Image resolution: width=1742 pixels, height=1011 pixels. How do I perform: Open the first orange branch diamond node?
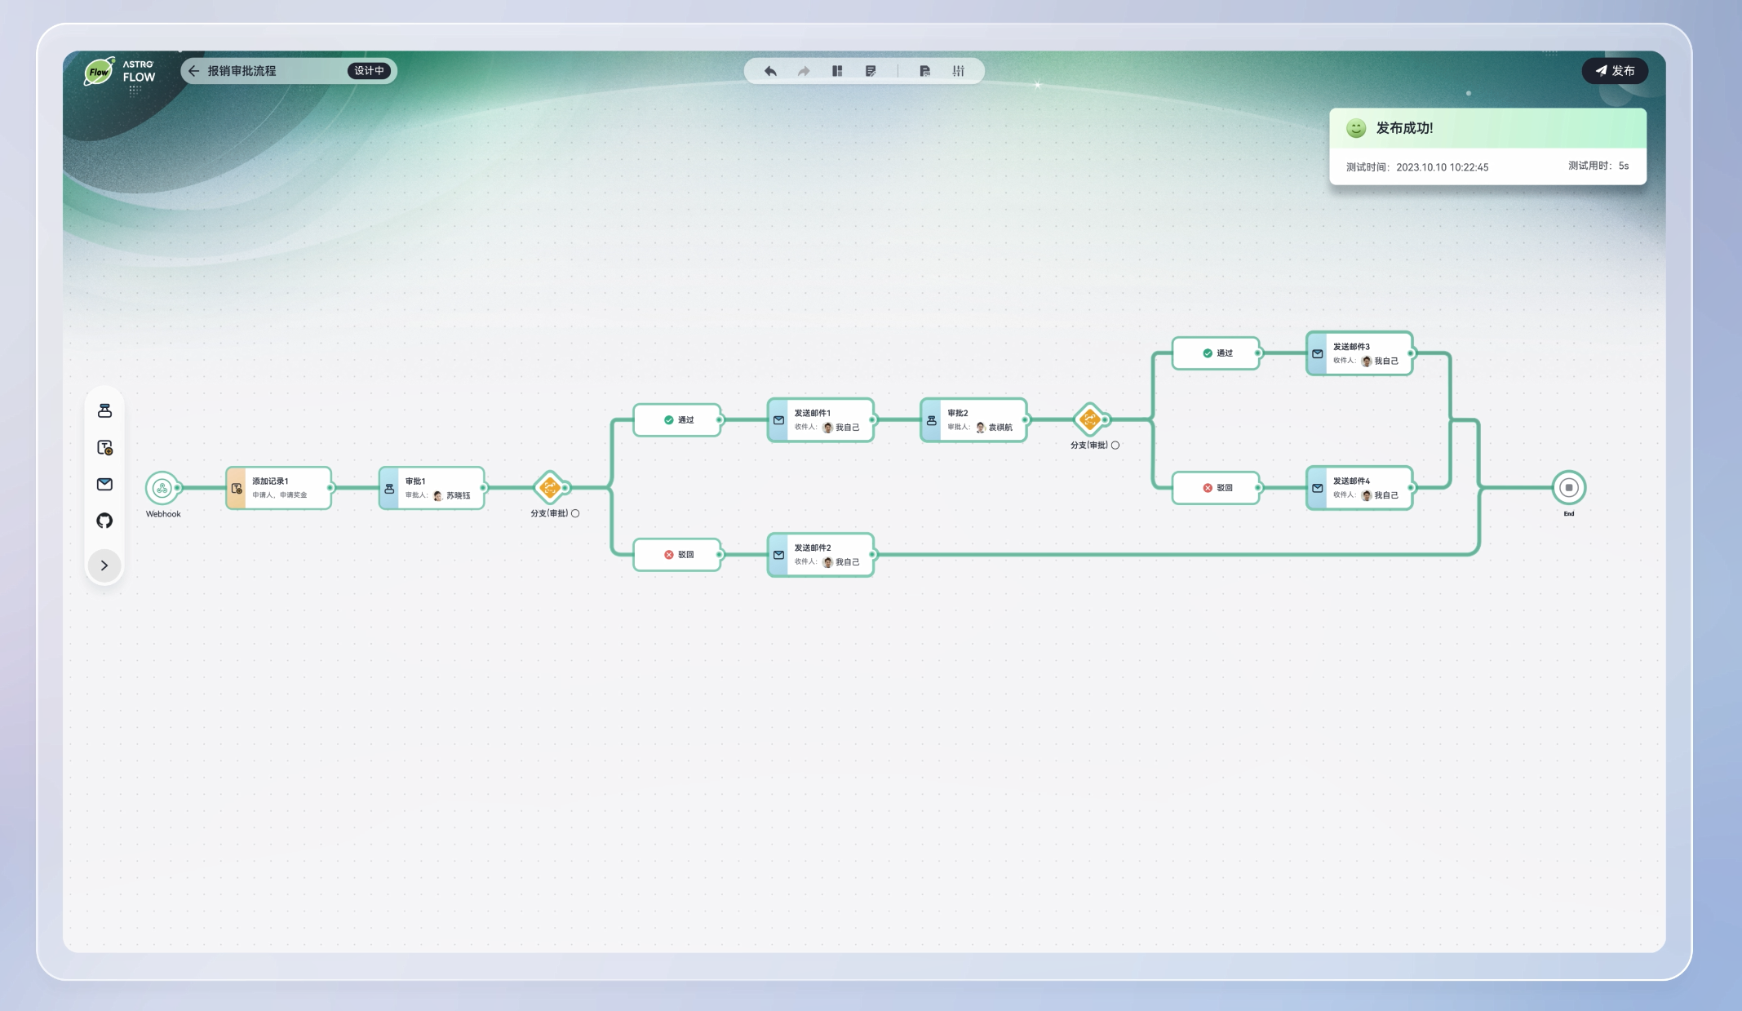click(x=549, y=488)
